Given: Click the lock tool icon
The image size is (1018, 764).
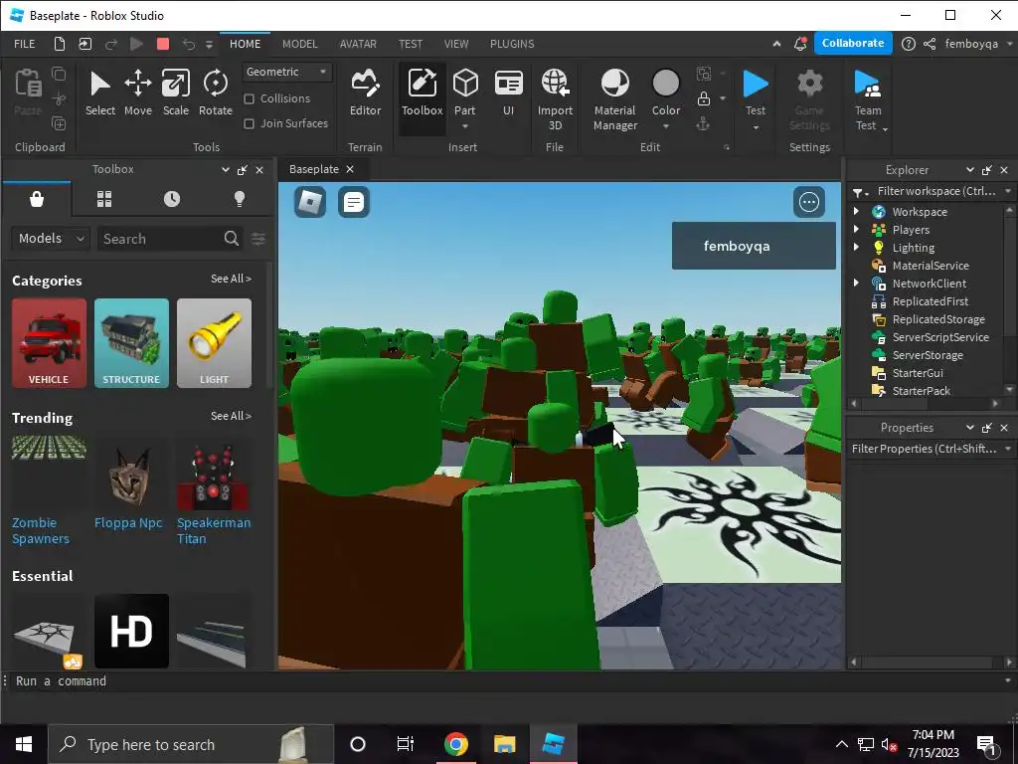Looking at the screenshot, I should pos(704,98).
